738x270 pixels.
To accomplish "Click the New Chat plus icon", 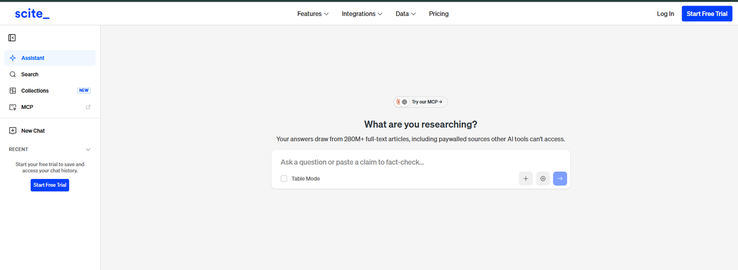I will (12, 130).
